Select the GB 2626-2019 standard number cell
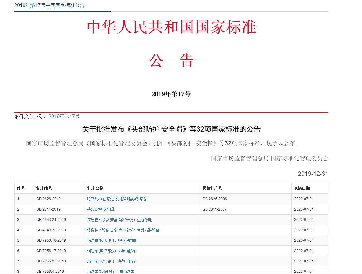Viewport: 362px width, 274px height. tap(49, 199)
